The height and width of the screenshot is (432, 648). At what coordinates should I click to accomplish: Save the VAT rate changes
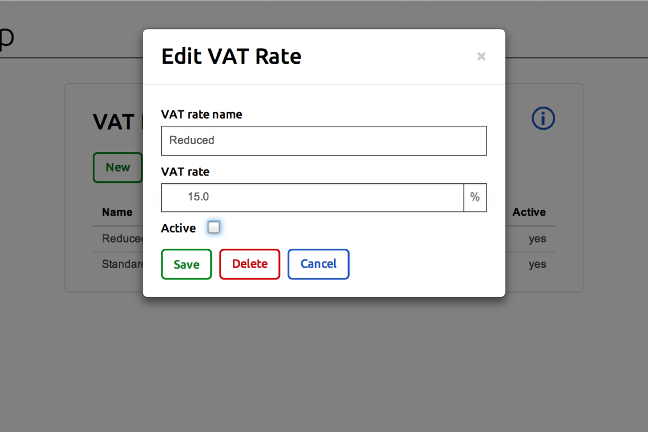186,264
